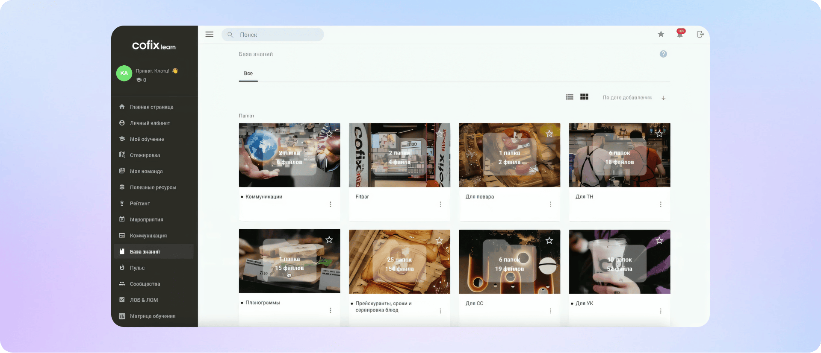Click the KA user avatar

point(124,73)
